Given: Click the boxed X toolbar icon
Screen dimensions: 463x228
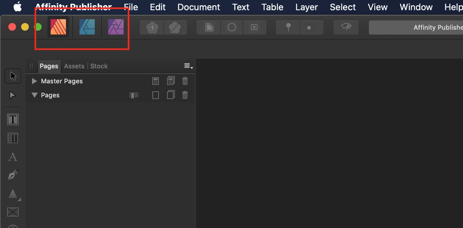Looking at the screenshot, I should (254, 27).
